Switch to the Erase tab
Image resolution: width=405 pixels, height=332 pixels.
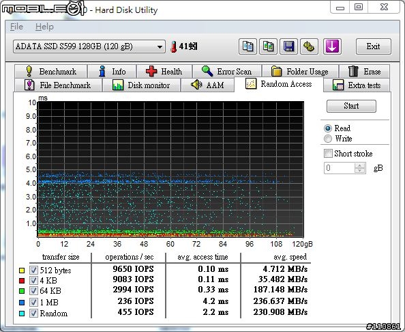coord(365,72)
